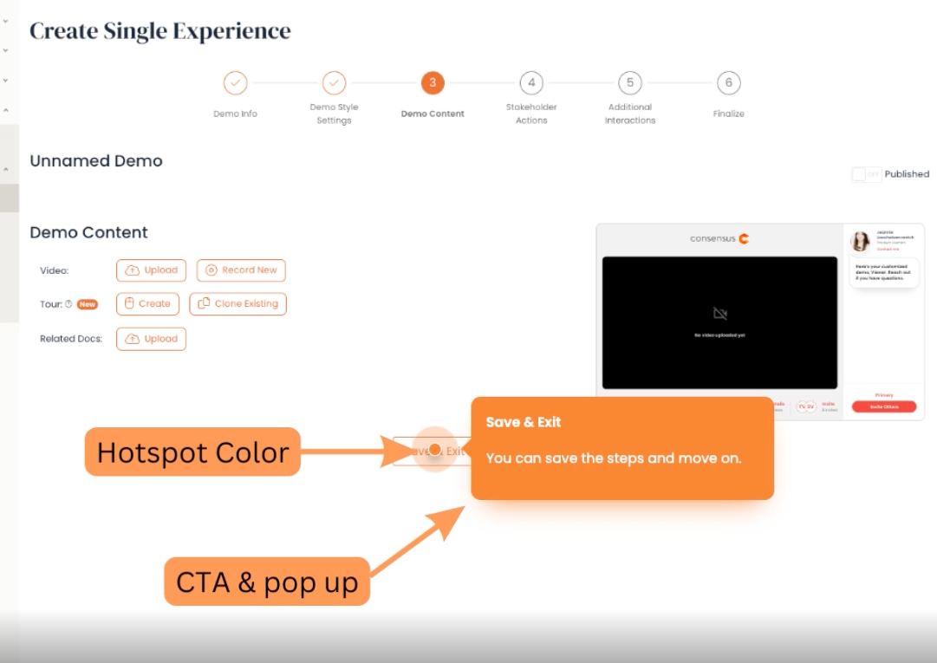Open step 5 Additional Interactions
Image resolution: width=937 pixels, height=663 pixels.
coord(630,83)
